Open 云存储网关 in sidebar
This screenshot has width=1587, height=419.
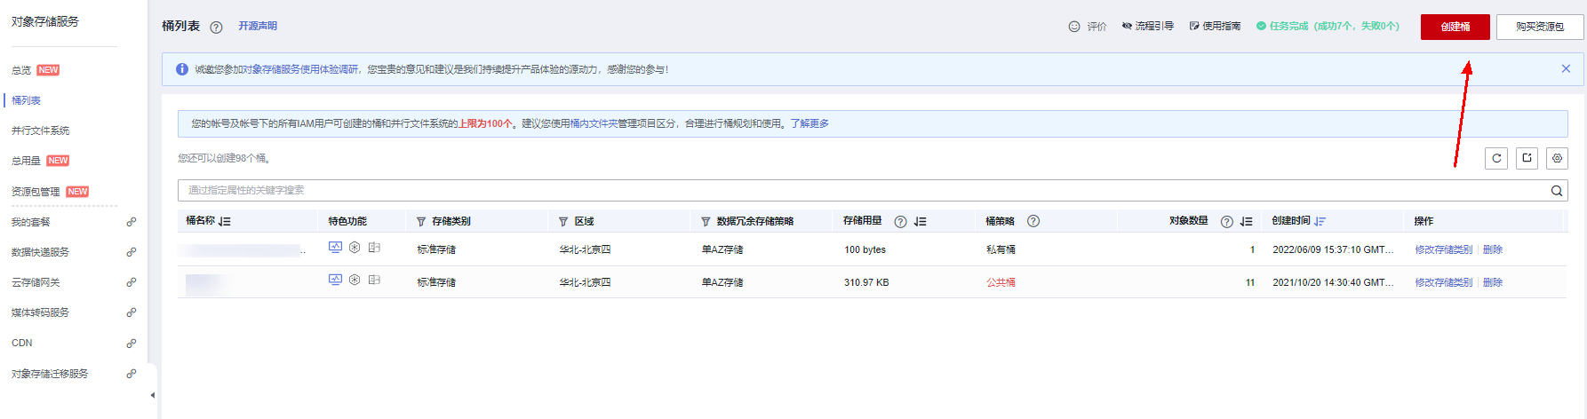[36, 282]
